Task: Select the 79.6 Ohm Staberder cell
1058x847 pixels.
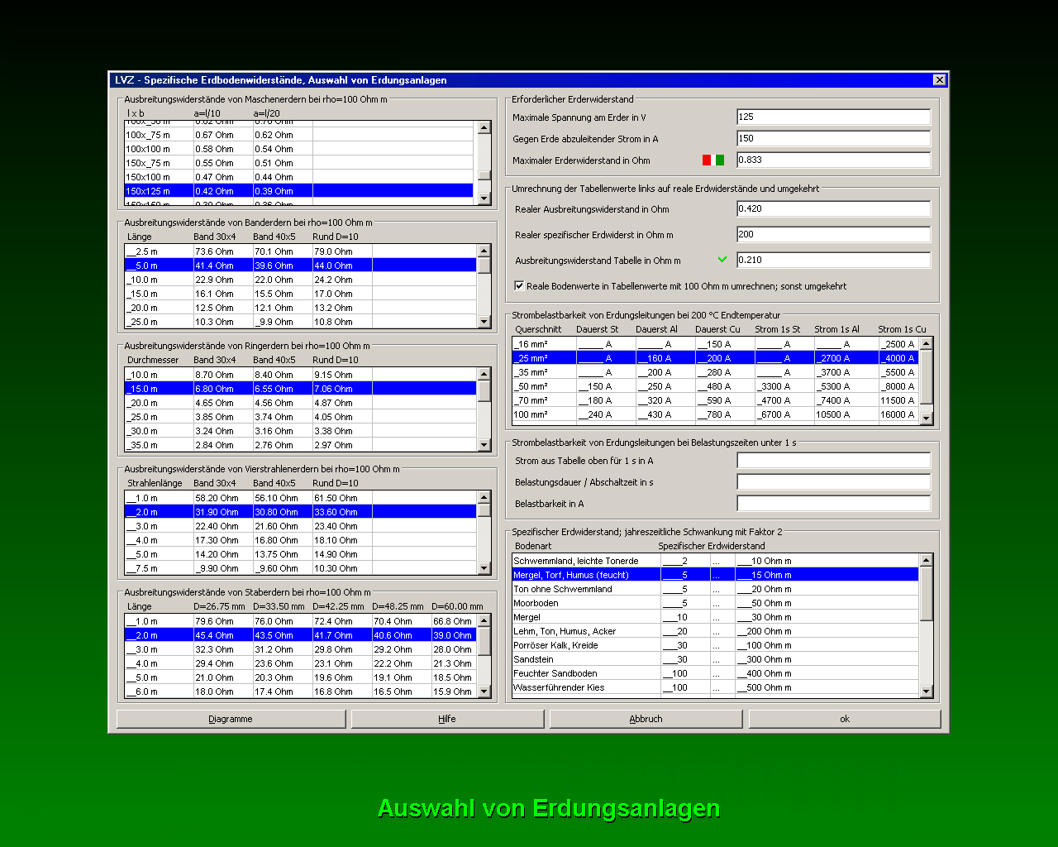Action: [223, 621]
